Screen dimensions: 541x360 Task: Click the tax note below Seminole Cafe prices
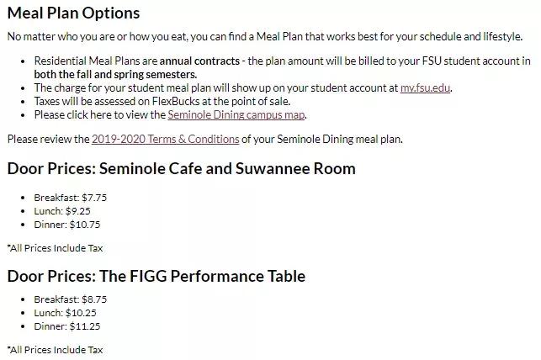(55, 248)
